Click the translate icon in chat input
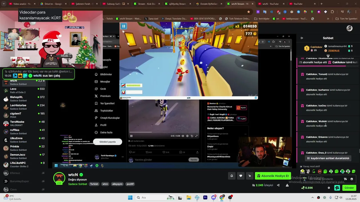 (x=345, y=179)
